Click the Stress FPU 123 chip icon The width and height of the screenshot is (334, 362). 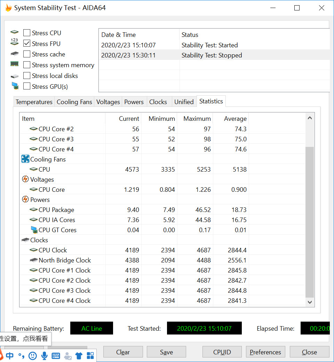pyautogui.click(x=14, y=42)
